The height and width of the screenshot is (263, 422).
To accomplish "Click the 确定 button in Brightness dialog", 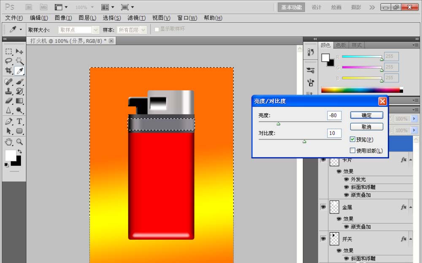I will (366, 115).
